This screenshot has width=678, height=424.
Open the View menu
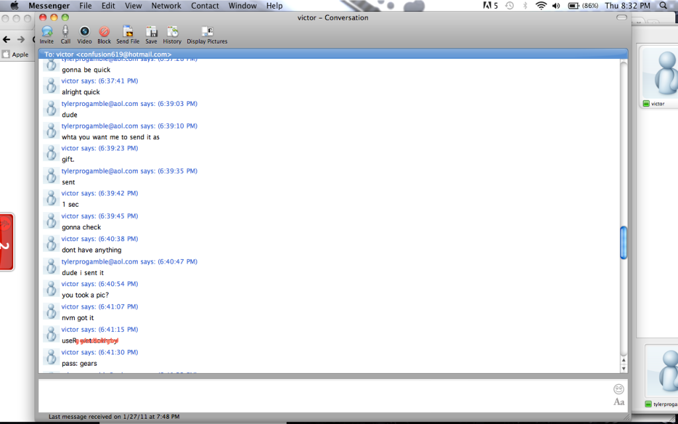point(133,5)
